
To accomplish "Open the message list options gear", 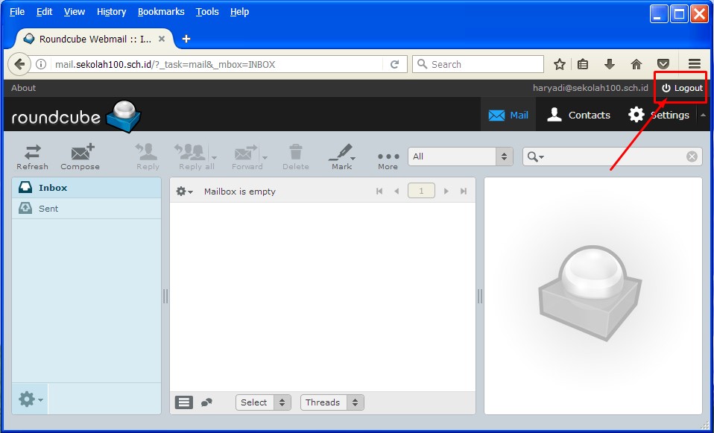I will [x=184, y=192].
